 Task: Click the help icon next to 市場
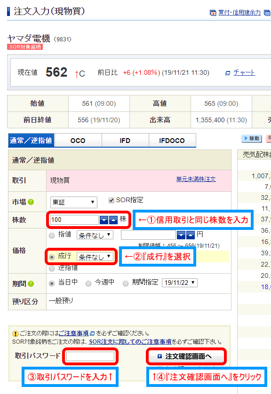pos(31,202)
